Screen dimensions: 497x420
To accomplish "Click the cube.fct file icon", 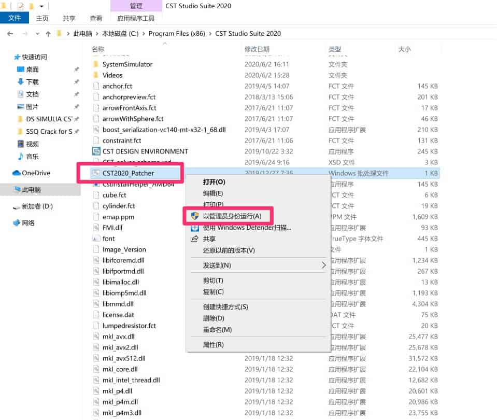I will [96, 195].
